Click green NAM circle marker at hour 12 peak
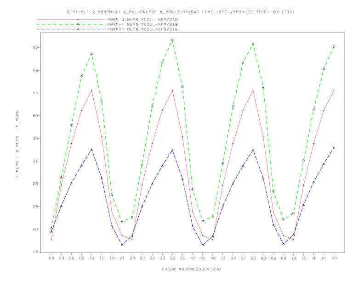Screen dimensions: 364x281 click(92, 54)
